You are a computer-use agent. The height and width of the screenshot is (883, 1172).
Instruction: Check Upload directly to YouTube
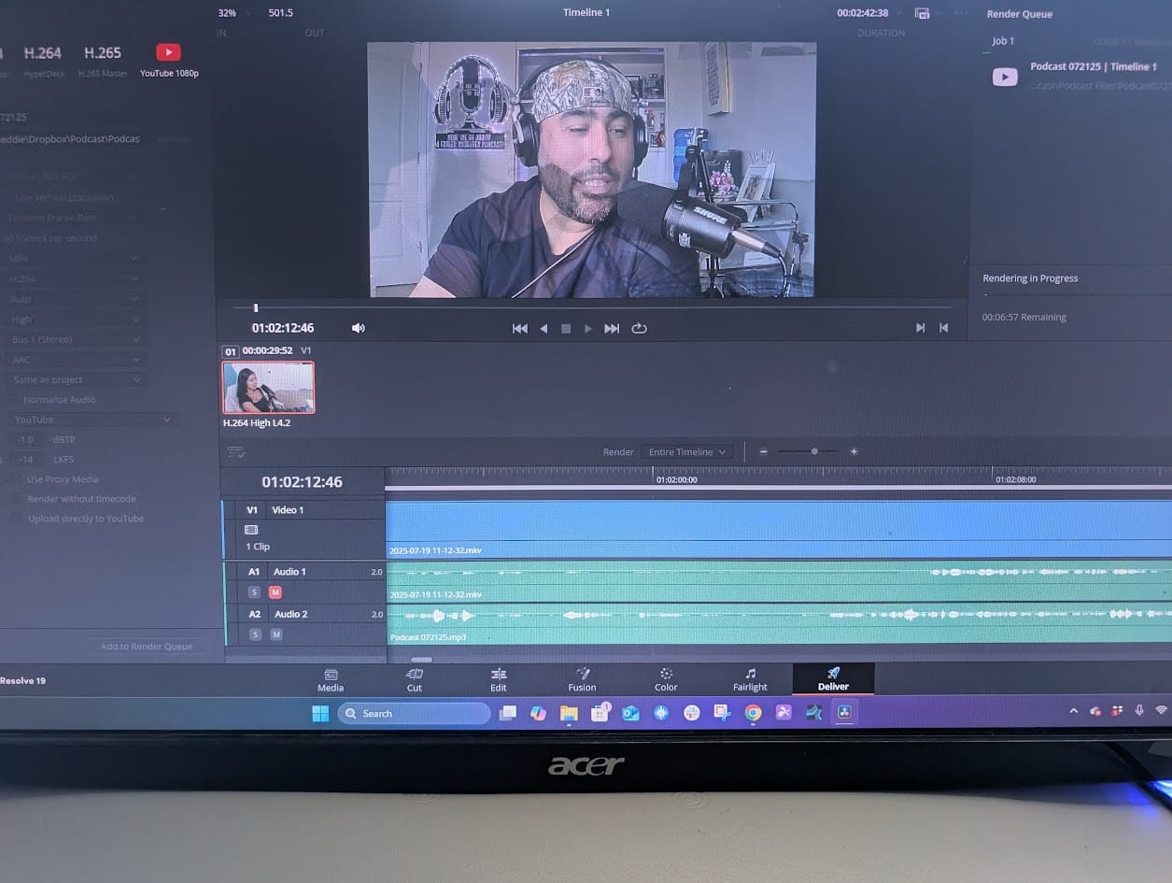click(x=18, y=519)
